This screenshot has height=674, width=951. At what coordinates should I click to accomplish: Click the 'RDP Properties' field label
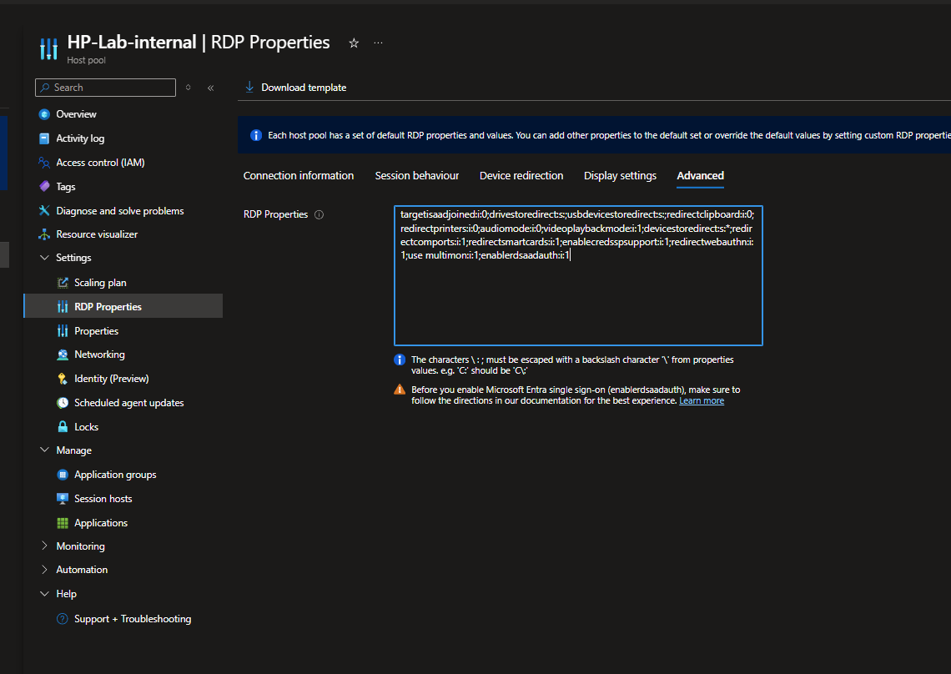click(x=275, y=214)
